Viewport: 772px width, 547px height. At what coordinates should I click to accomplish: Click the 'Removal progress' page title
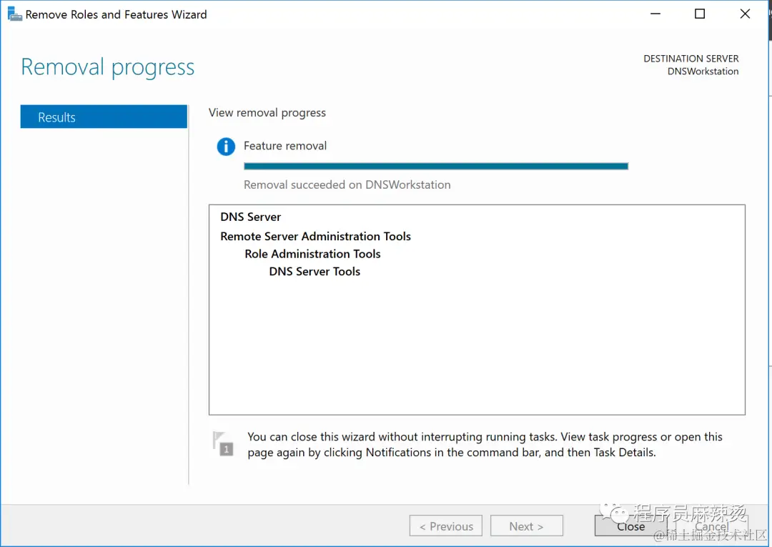[108, 67]
